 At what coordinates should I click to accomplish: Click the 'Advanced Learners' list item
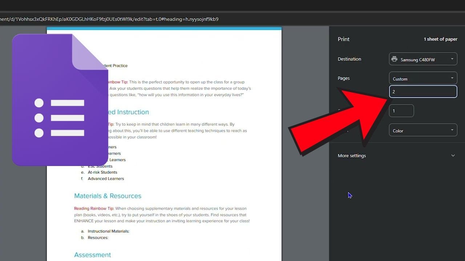[x=106, y=178]
